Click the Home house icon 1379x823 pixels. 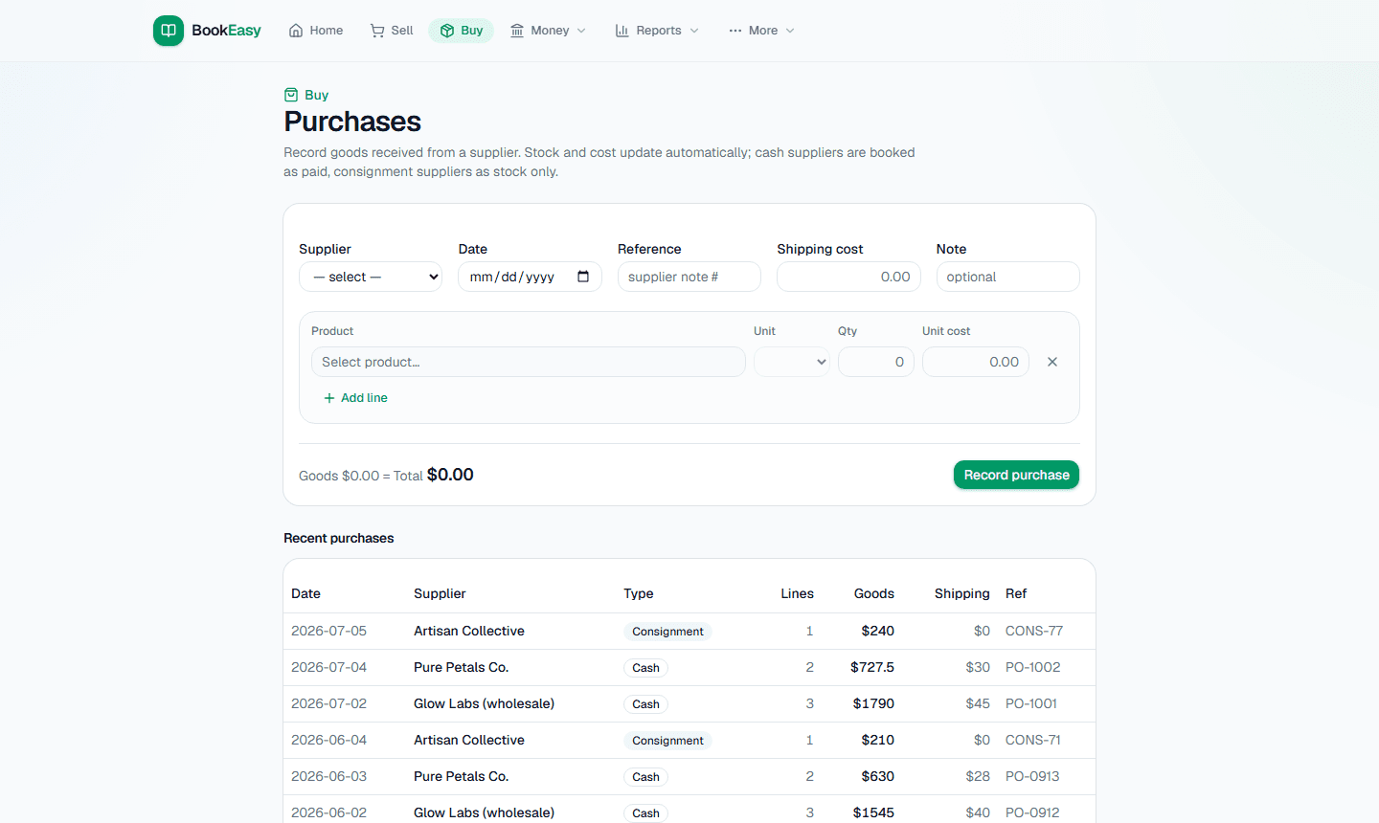296,31
